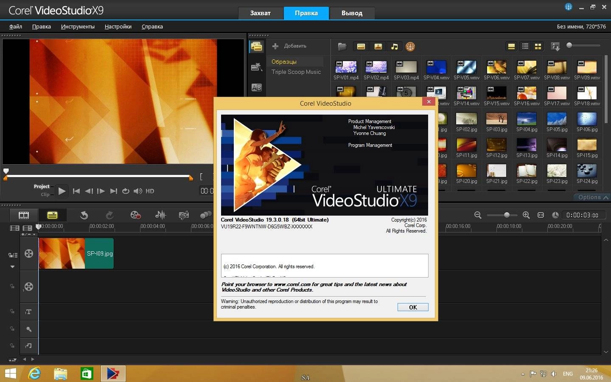Open the Triple Scoop music library icon

[410, 47]
